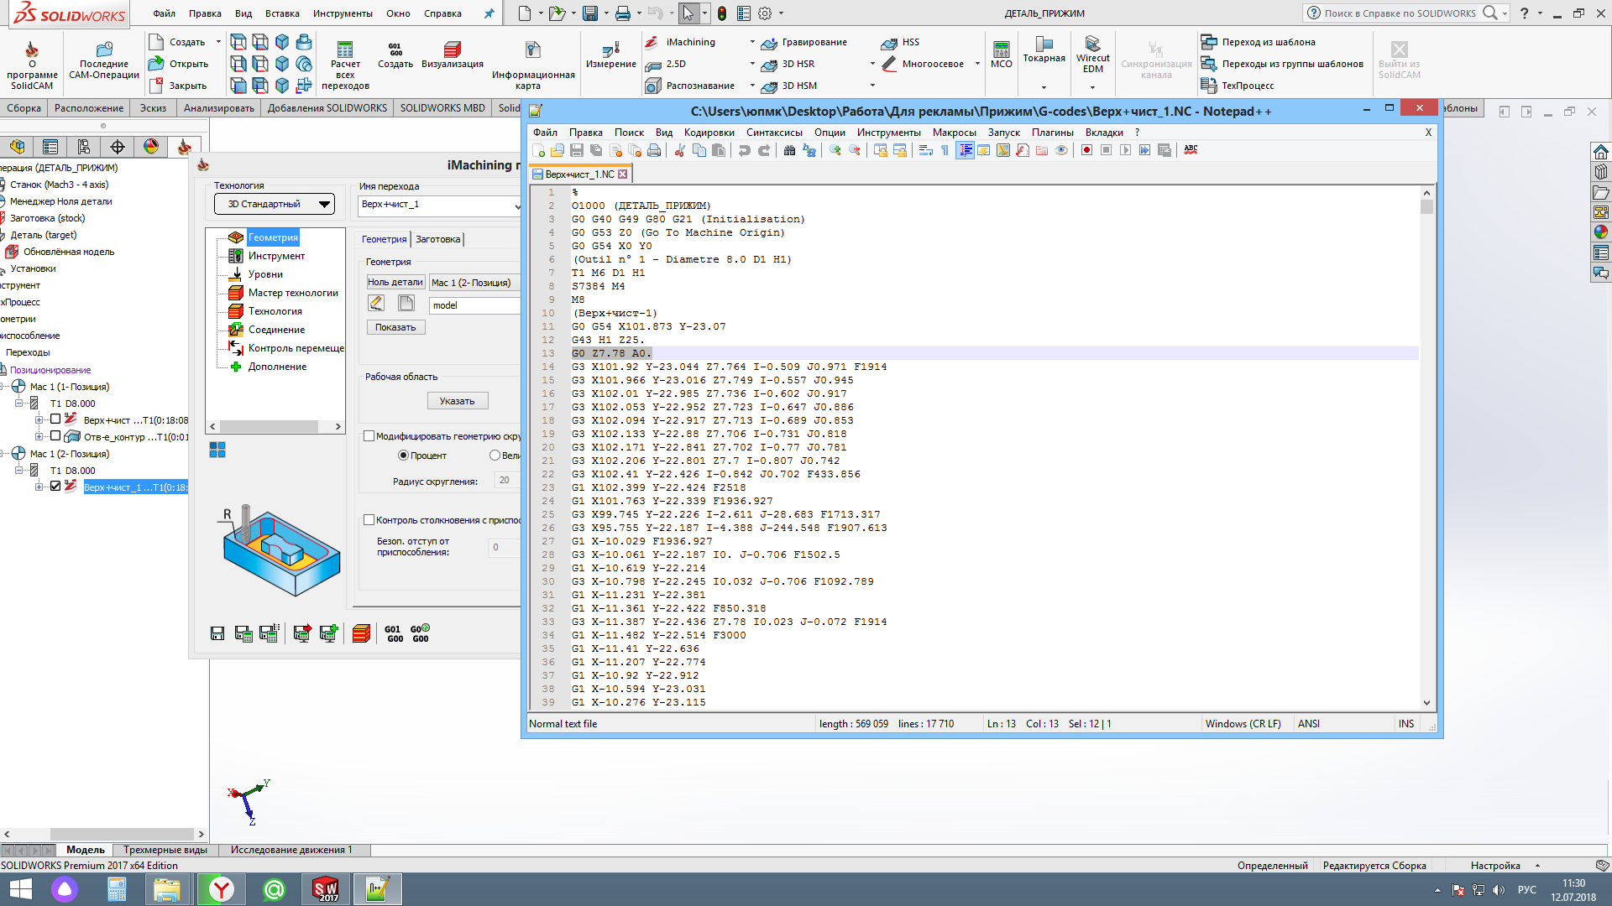Open SOLIDWORKS 2017 from taskbar
The image size is (1612, 906).
326,889
